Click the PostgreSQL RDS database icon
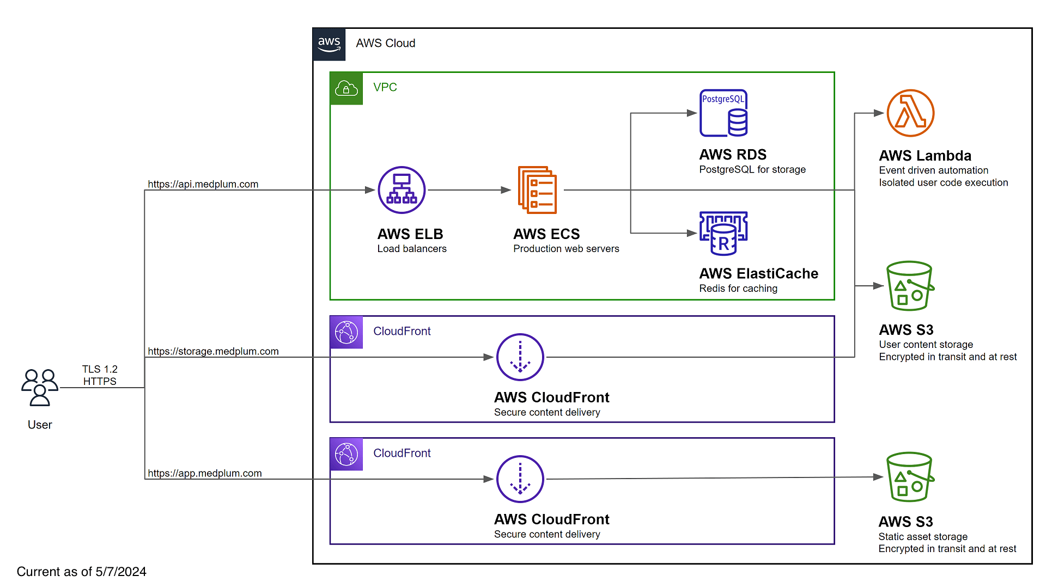The image size is (1046, 588). click(723, 113)
